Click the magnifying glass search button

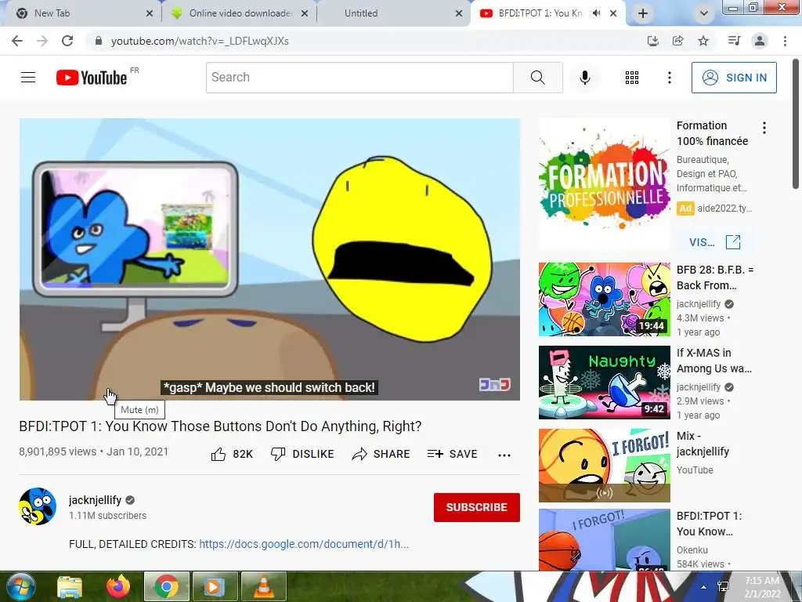click(537, 78)
